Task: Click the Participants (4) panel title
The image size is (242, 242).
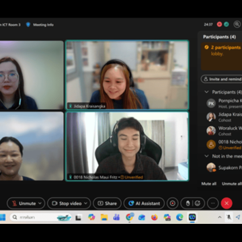Action: click(219, 37)
